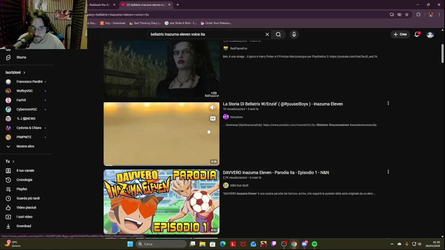Open the CybertronVGC channel
Image resolution: width=445 pixels, height=250 pixels.
tap(26, 109)
